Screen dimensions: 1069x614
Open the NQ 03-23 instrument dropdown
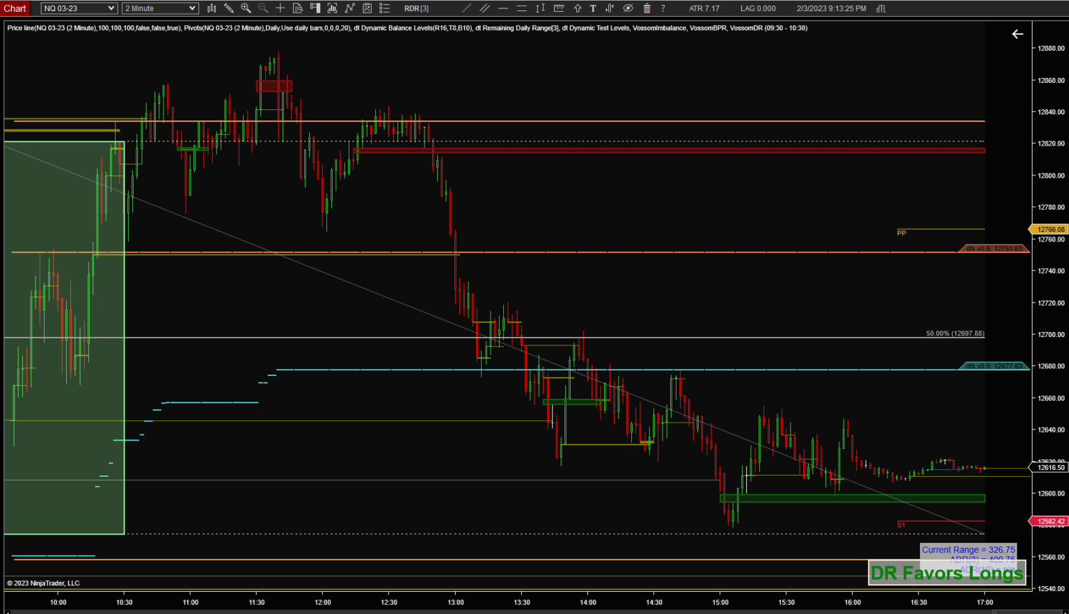point(78,8)
